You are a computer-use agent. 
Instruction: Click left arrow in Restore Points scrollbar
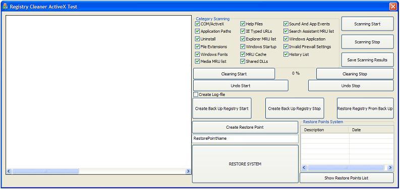pyautogui.click(x=304, y=167)
